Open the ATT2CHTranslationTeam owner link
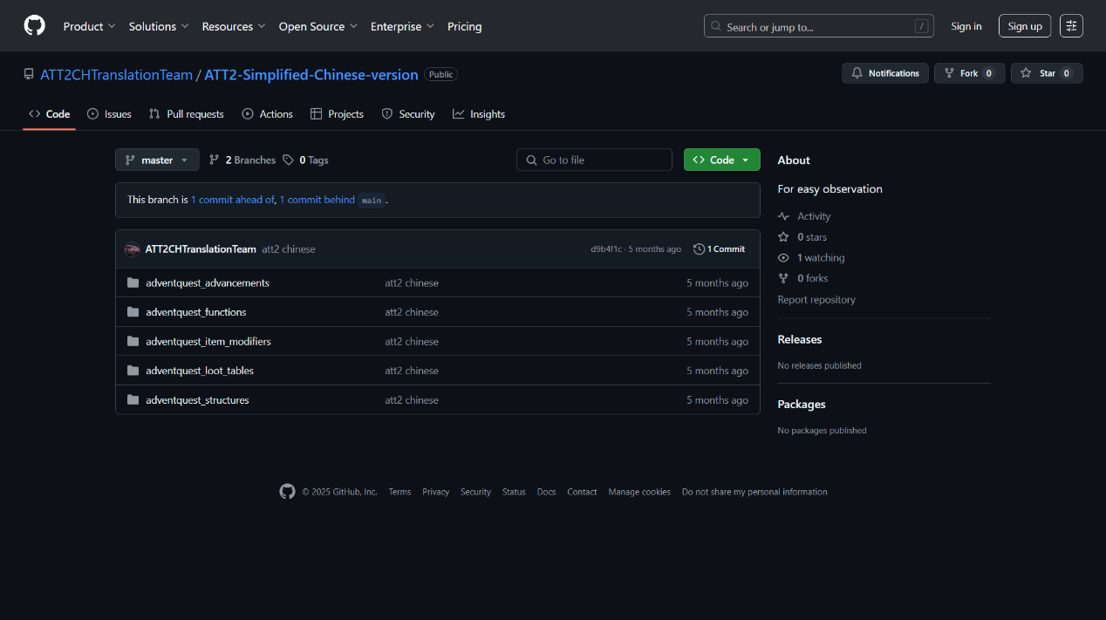This screenshot has width=1106, height=620. coord(117,75)
